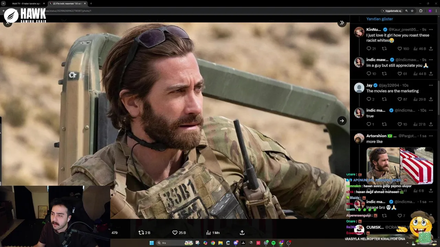View 29 B analytics on Jay's reply

point(419,99)
